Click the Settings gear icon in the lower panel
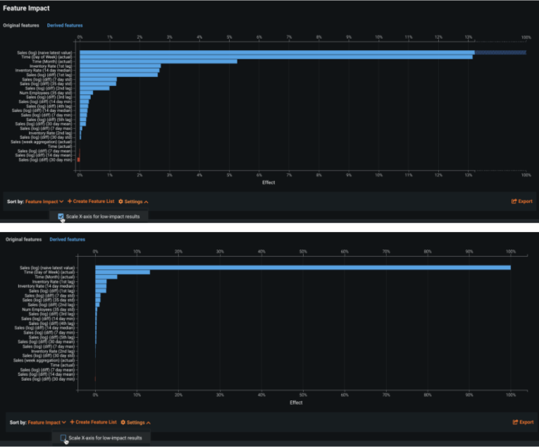The width and height of the screenshot is (539, 447). coord(123,422)
